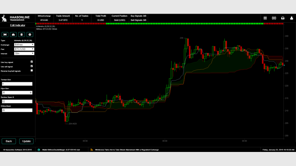Click the Wallet BitfinexDoubleMargin status text

[61, 150]
